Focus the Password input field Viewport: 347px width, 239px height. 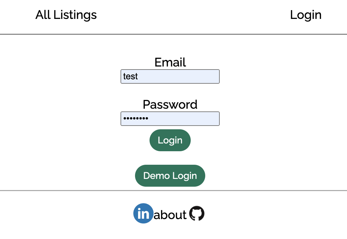[170, 118]
